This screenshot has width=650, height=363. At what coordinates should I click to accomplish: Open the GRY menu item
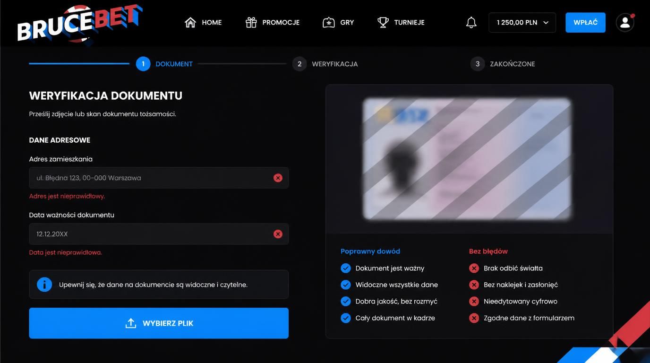338,22
